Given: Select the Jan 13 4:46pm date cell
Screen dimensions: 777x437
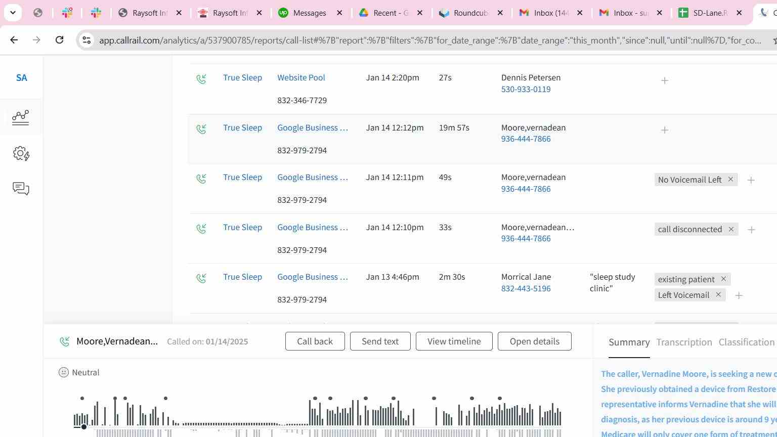Looking at the screenshot, I should [x=393, y=277].
